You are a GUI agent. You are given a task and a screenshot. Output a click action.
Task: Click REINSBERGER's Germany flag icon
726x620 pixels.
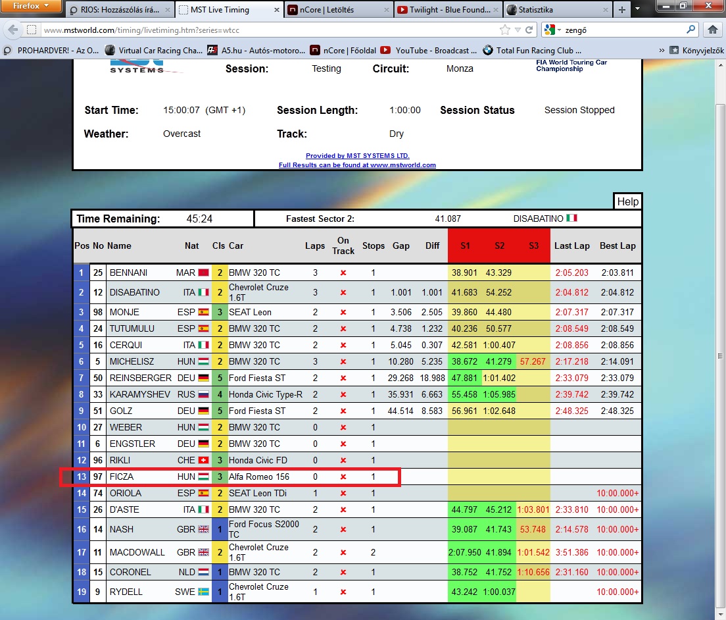pos(204,378)
